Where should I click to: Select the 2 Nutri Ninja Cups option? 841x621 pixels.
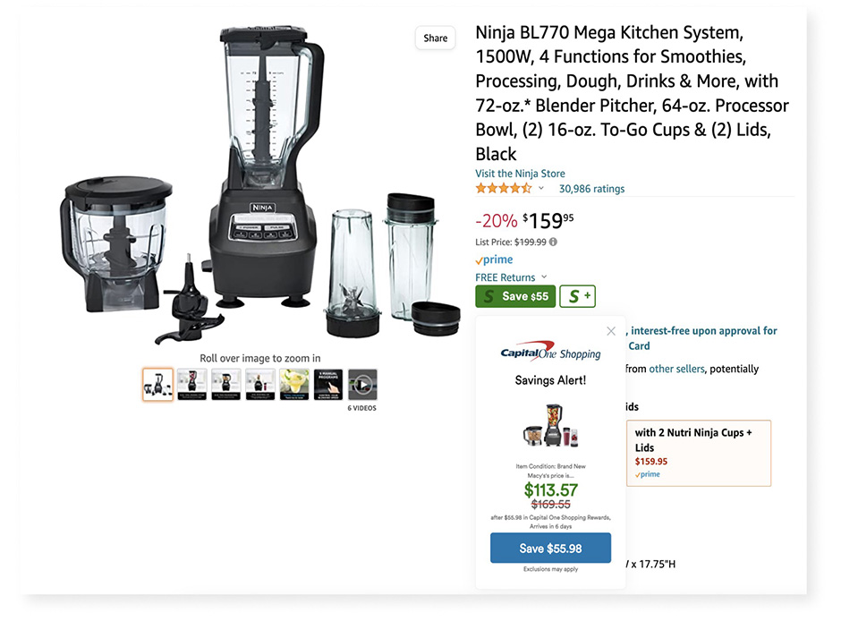(x=698, y=454)
